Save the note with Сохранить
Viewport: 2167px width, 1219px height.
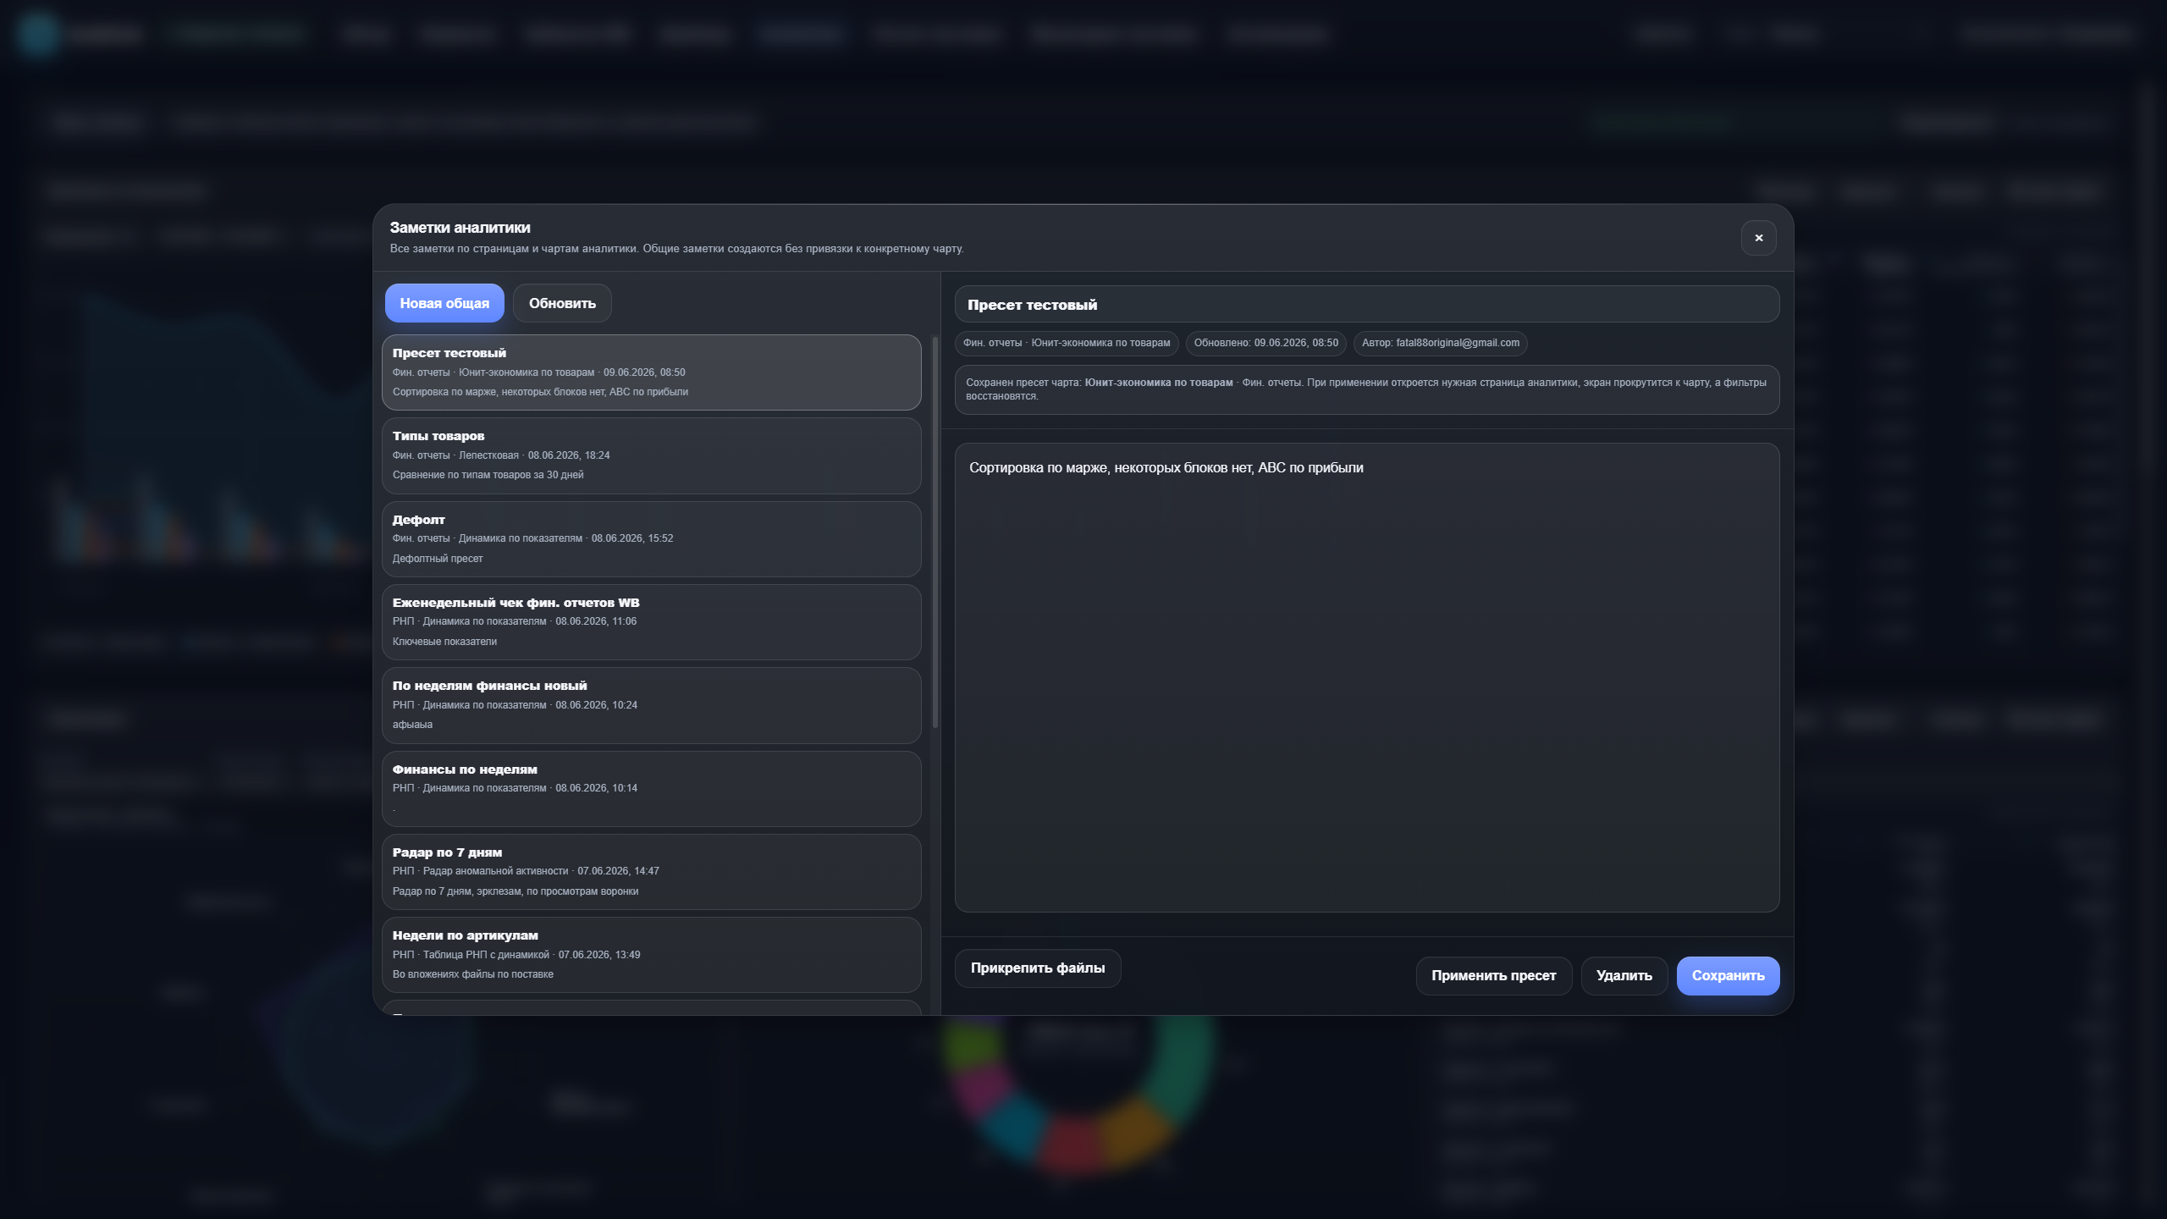(1729, 976)
